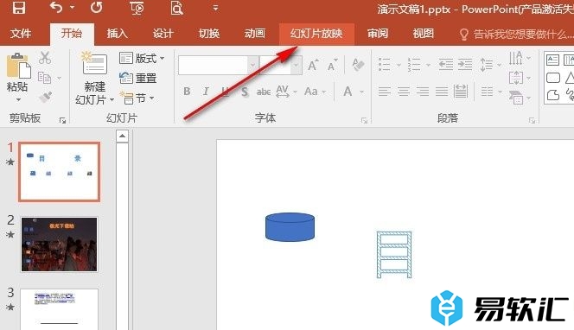Start slideshow from beginning icon in title bar

pos(137,7)
